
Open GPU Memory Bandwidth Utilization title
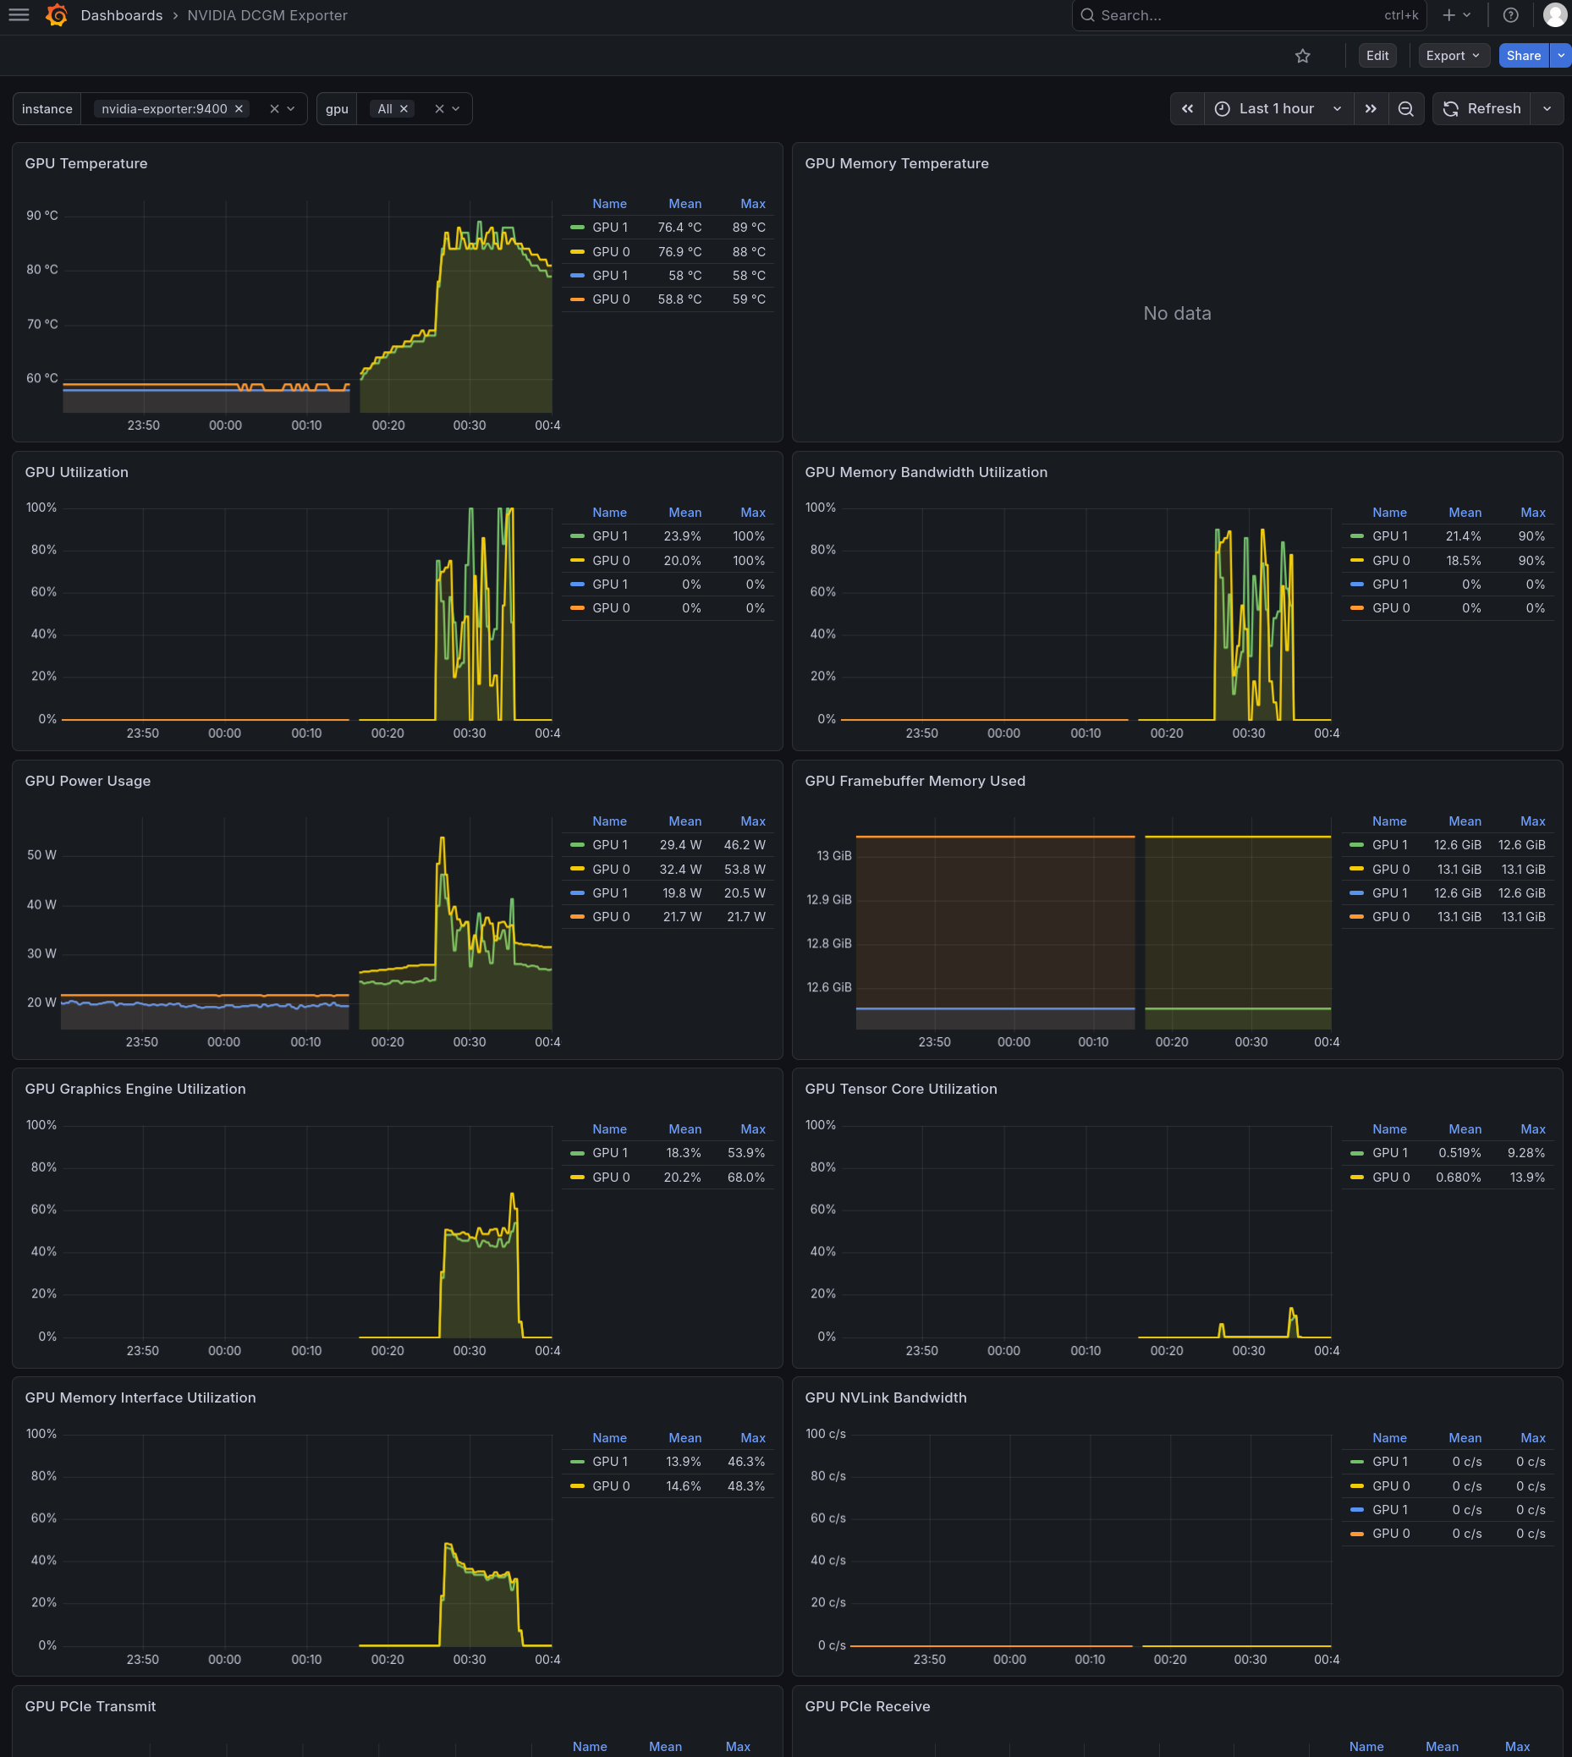tap(926, 472)
